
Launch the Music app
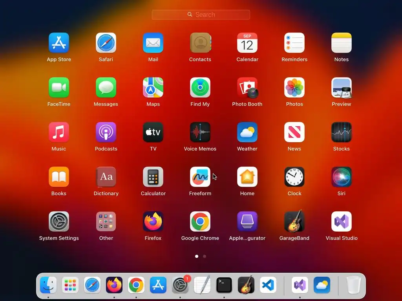pyautogui.click(x=59, y=132)
